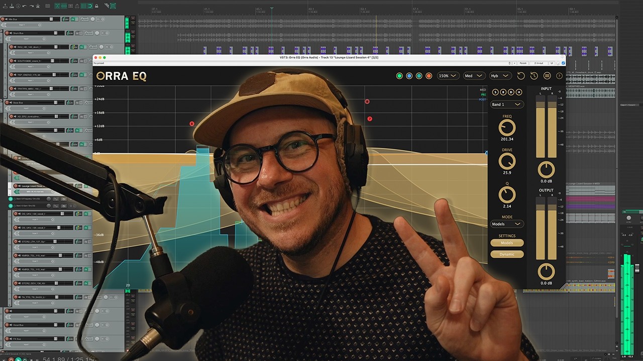643x361 pixels.
Task: Click the Orra EQ help question mark
Action: tap(559, 76)
